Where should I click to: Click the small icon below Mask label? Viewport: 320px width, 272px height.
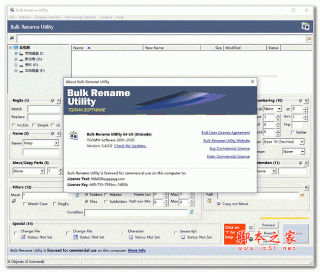(14, 201)
